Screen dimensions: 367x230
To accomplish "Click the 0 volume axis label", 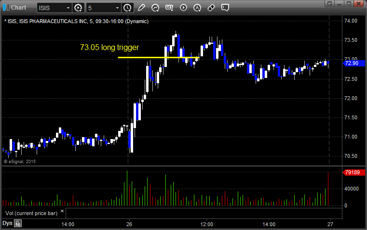I will (x=346, y=206).
